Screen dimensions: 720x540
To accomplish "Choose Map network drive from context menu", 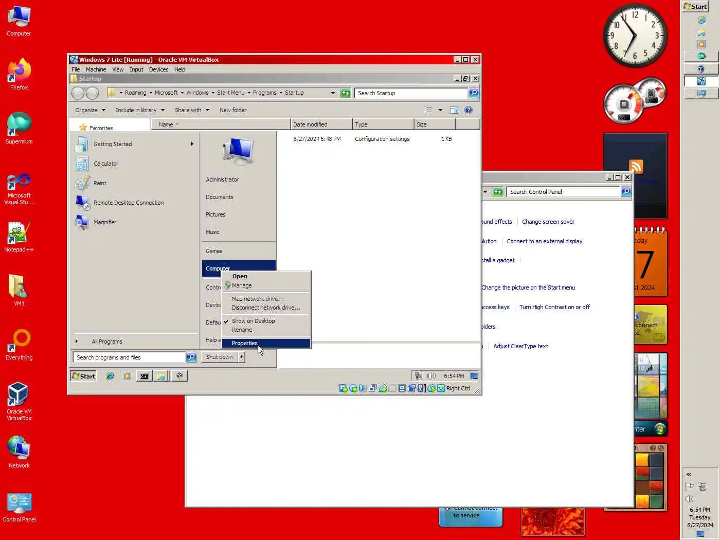I will coord(266,299).
